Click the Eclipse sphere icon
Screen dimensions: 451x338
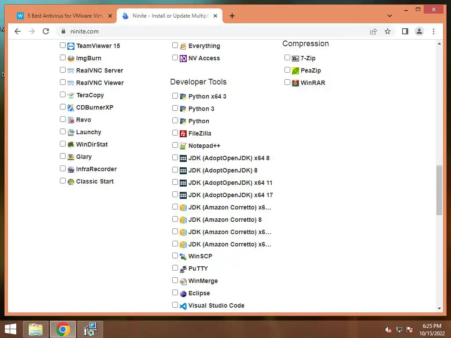(183, 294)
